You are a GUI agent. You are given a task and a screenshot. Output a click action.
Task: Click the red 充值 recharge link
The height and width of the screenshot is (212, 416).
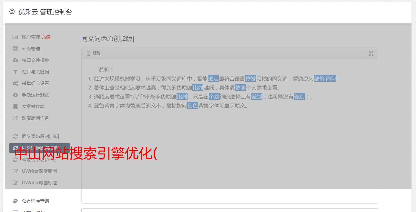pyautogui.click(x=46, y=37)
